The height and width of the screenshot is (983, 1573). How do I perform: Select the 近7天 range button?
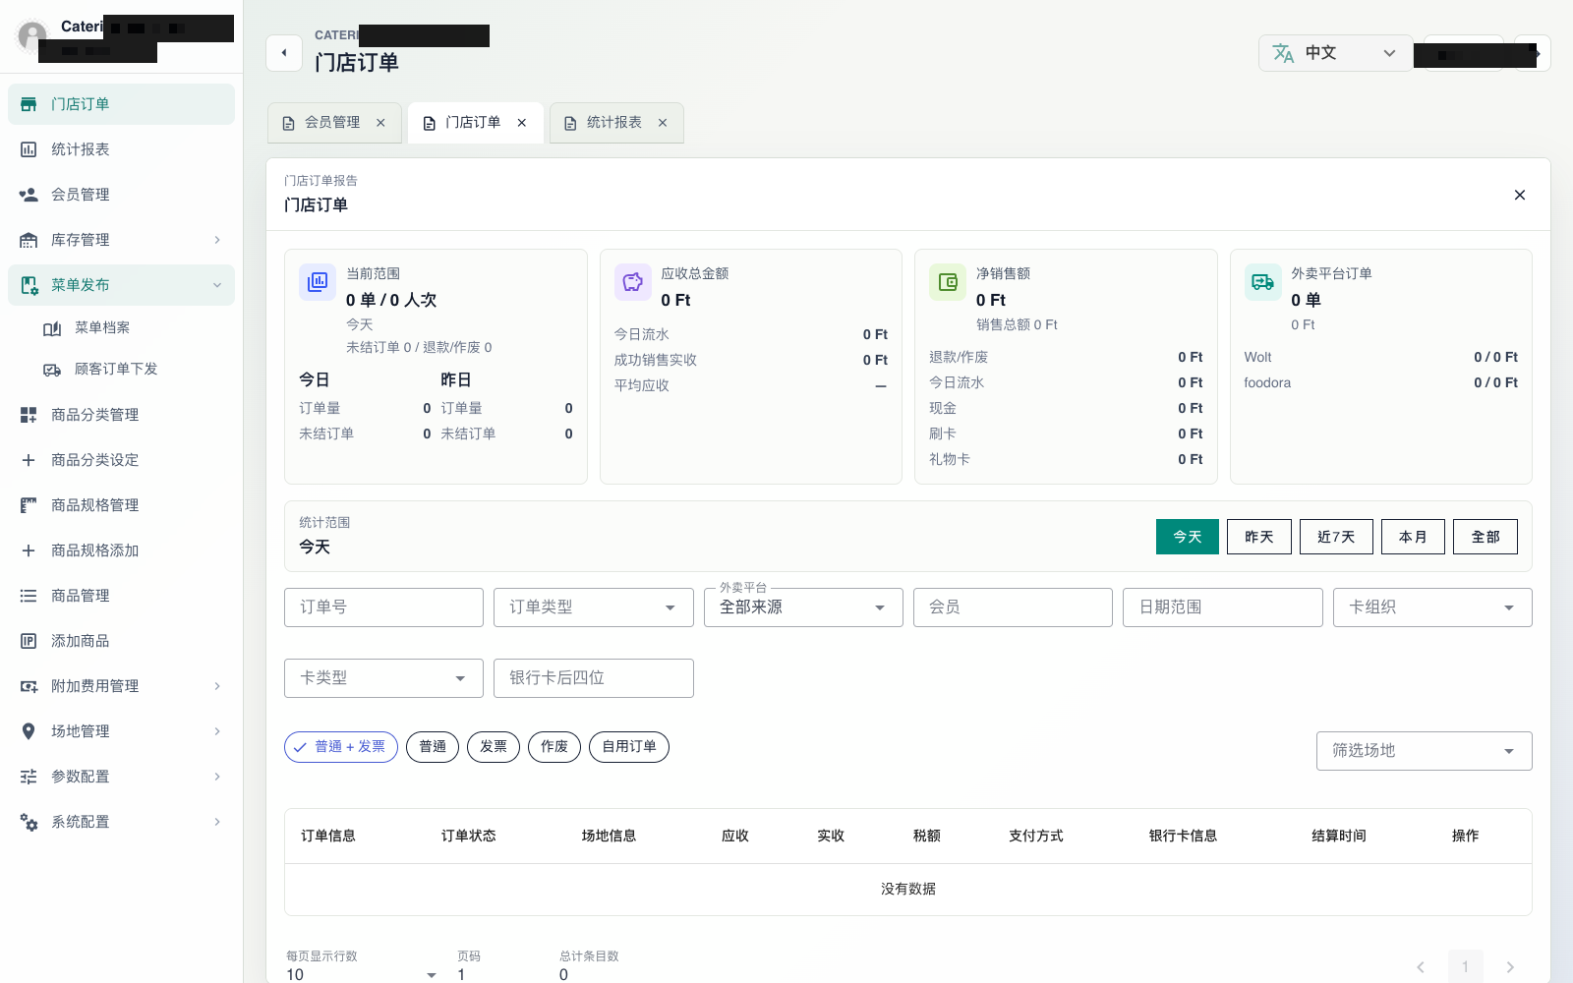coord(1336,537)
